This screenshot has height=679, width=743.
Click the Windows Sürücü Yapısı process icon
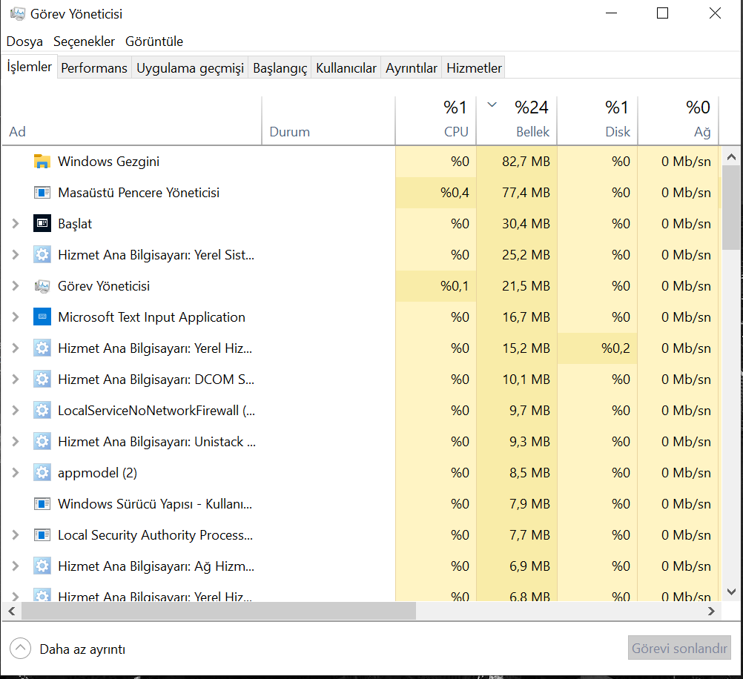pyautogui.click(x=42, y=503)
